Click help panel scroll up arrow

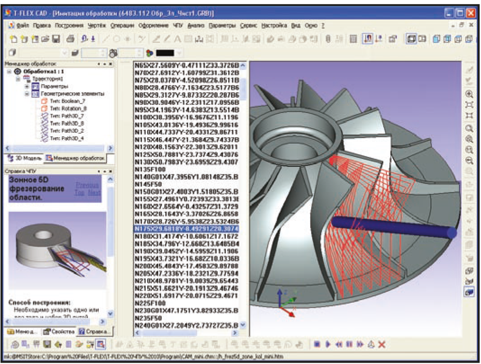(110, 179)
